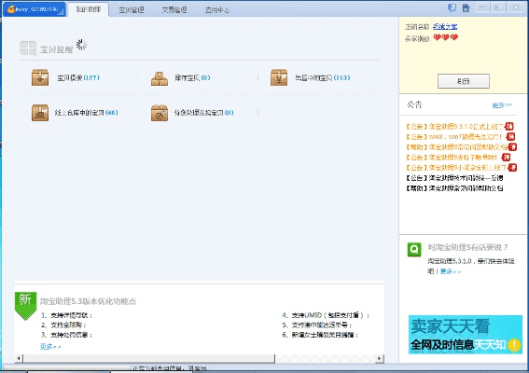Open announcement 淘宝助理5.3.1.0正式上线了

[x=454, y=127]
